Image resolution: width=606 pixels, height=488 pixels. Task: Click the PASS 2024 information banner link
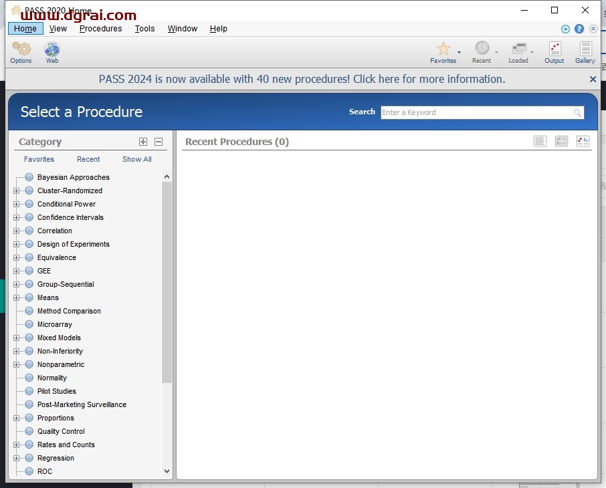(x=302, y=79)
